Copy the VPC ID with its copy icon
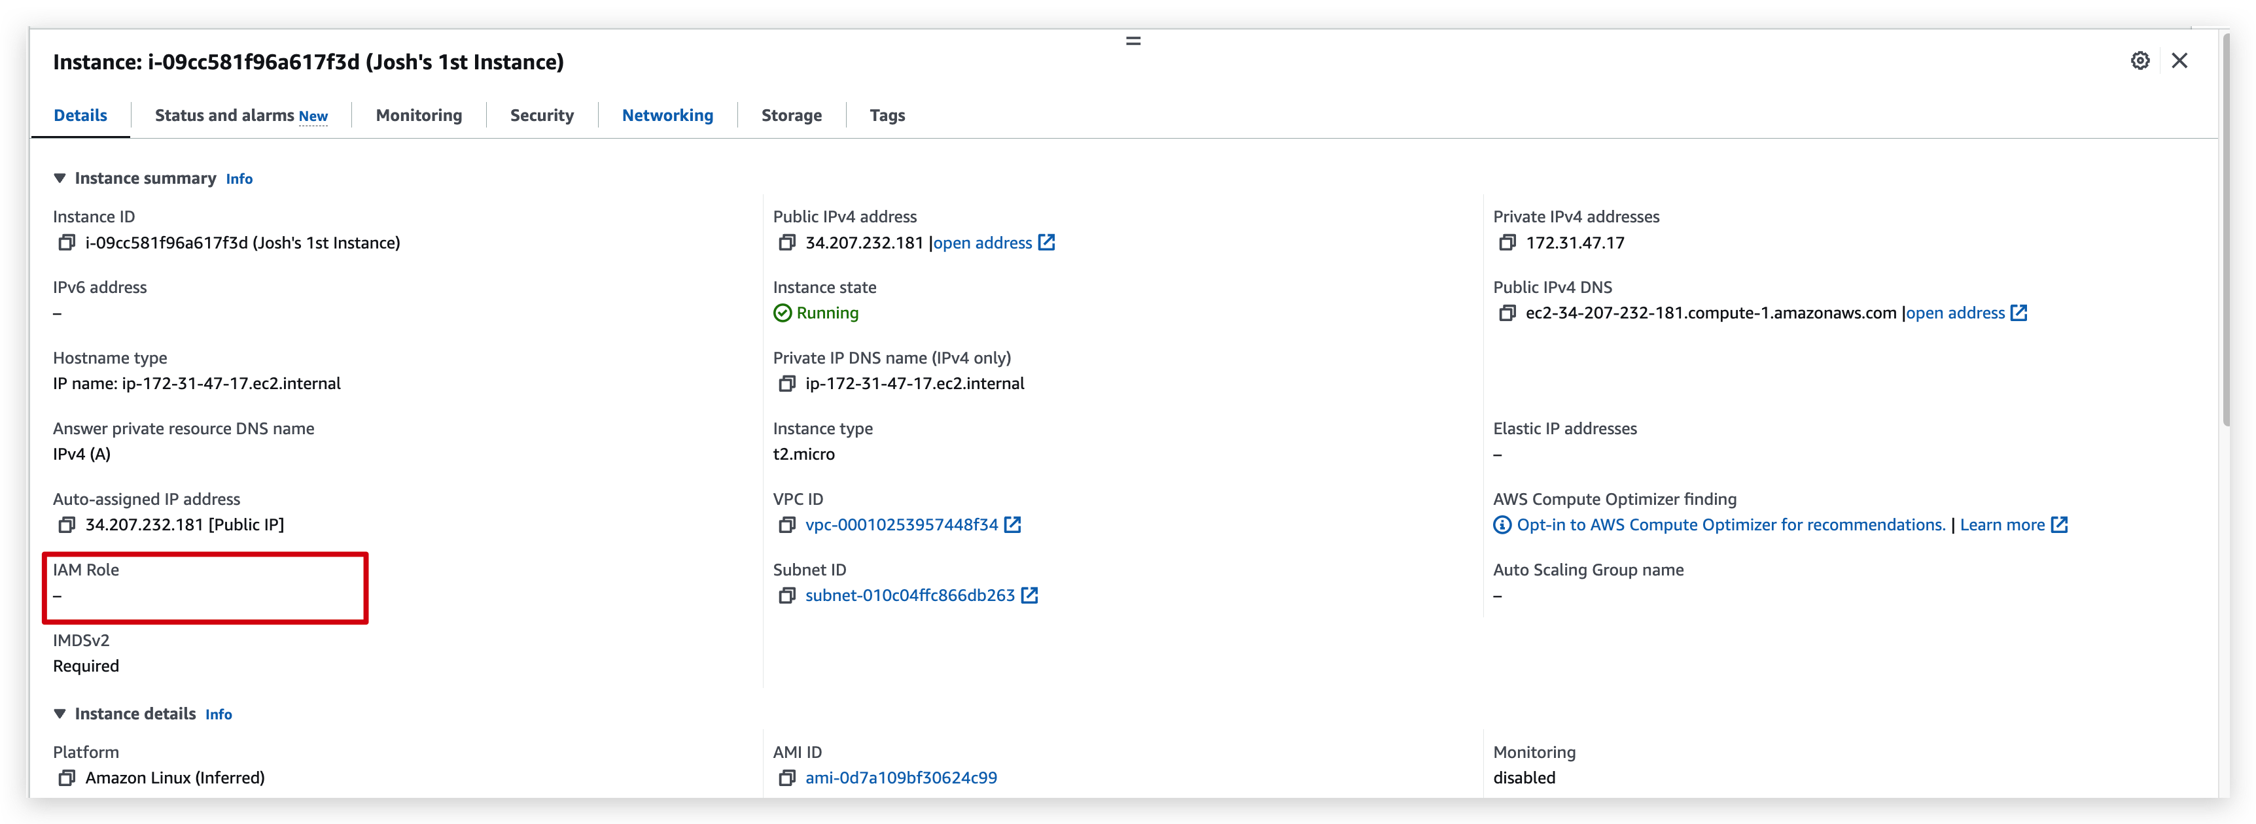Image resolution: width=2256 pixels, height=824 pixels. pyautogui.click(x=786, y=524)
